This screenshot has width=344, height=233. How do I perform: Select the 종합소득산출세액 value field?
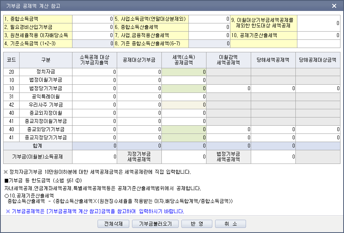pyautogui.click(x=210, y=27)
